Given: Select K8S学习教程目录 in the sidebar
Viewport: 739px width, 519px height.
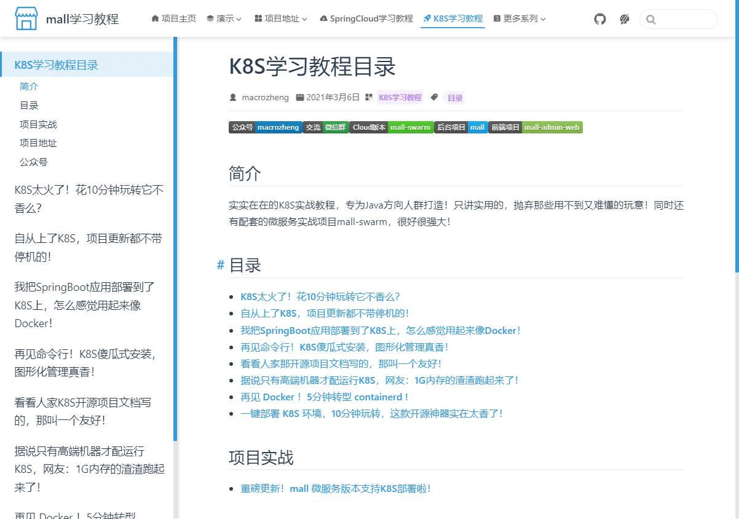Looking at the screenshot, I should (87, 65).
